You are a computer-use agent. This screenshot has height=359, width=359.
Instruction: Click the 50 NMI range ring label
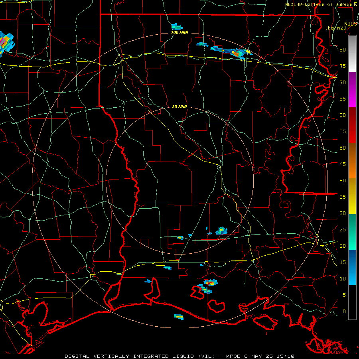pyautogui.click(x=179, y=107)
